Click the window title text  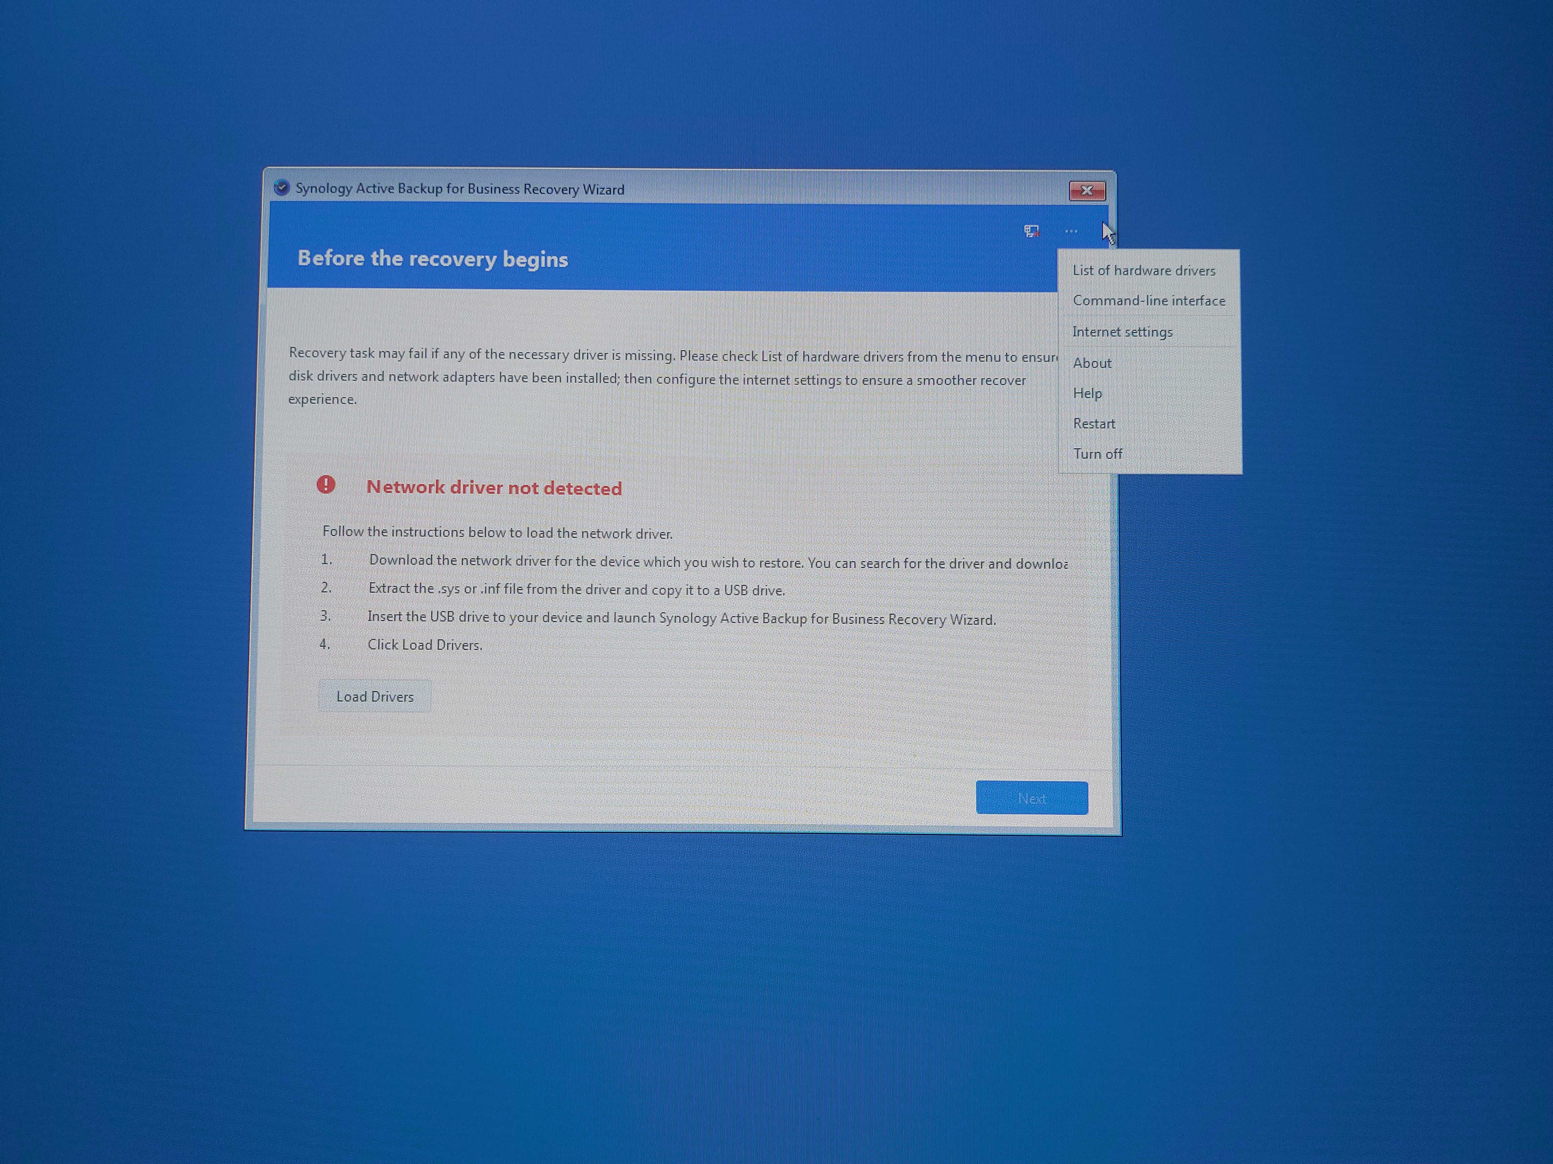(x=460, y=189)
